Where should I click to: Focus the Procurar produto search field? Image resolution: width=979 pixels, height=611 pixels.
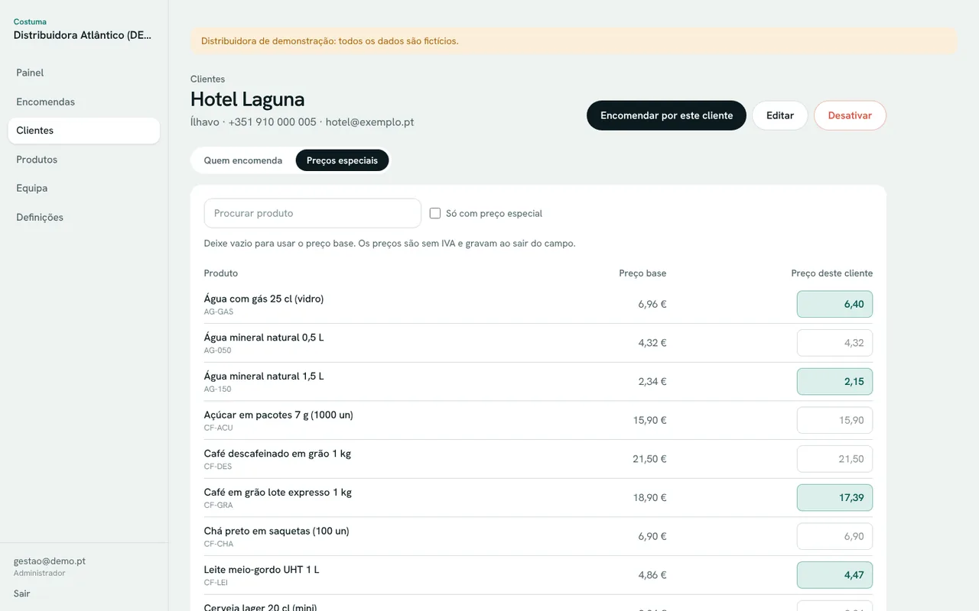[313, 213]
